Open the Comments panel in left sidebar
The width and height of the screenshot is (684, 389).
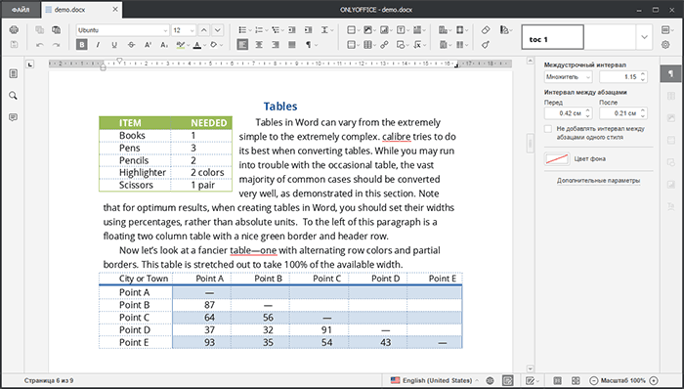click(x=13, y=117)
